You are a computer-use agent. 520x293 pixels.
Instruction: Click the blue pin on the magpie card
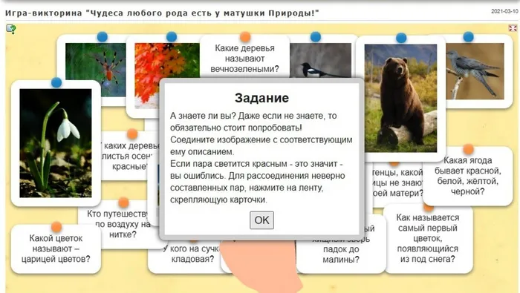[316, 37]
